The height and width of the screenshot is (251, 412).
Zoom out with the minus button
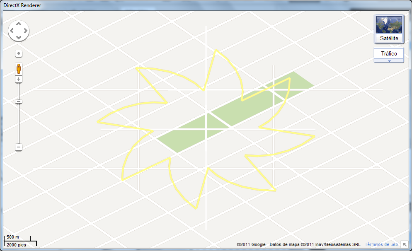(x=19, y=147)
